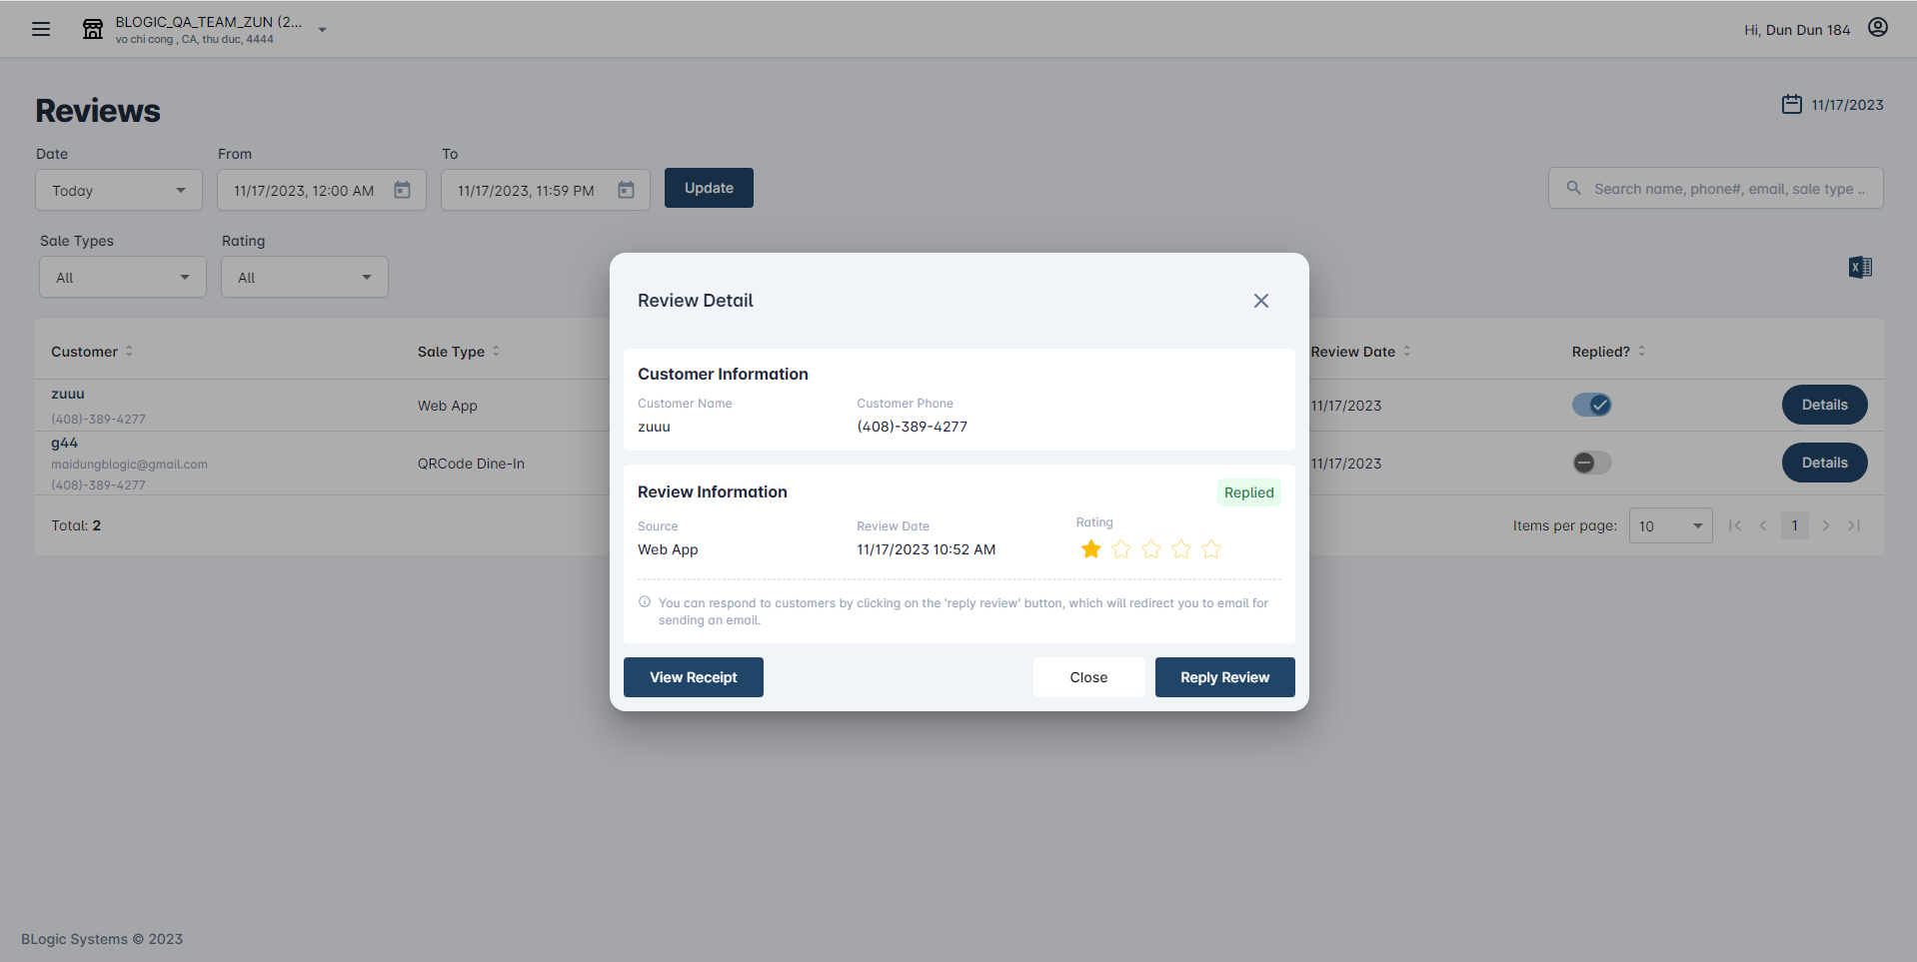Viewport: 1917px width, 962px height.
Task: Export reviews using the Excel icon
Action: [x=1859, y=267]
